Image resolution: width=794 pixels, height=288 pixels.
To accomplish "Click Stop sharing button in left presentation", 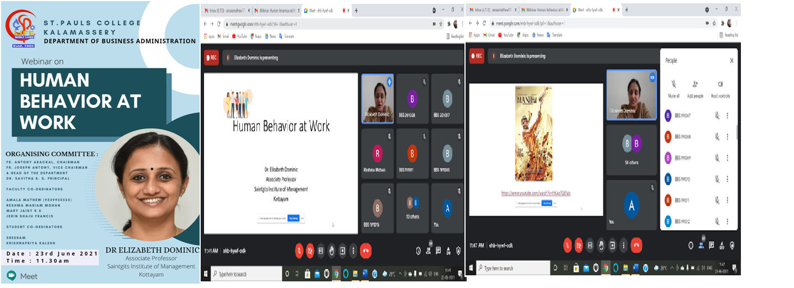I will pos(293,218).
